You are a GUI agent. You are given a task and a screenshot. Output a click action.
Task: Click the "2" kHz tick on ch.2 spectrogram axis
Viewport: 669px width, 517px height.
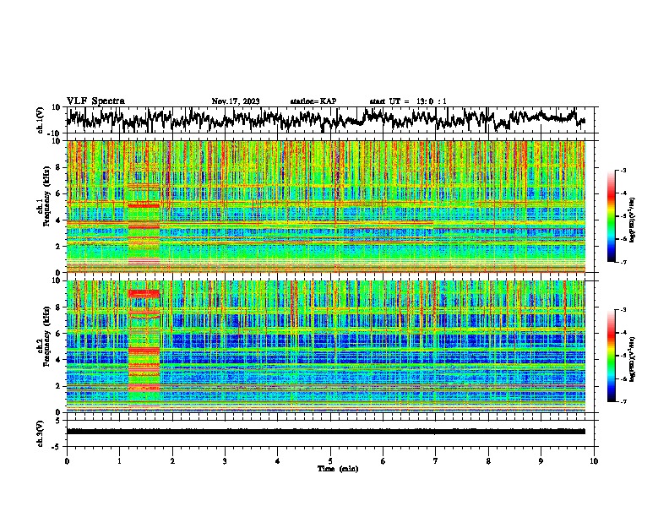[59, 386]
